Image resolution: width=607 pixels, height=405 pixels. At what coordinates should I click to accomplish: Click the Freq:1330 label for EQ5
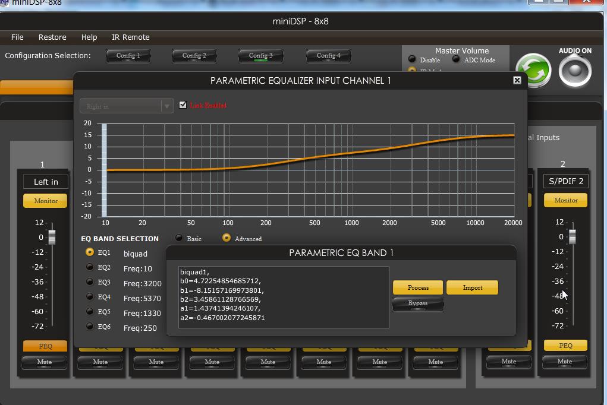[142, 313]
